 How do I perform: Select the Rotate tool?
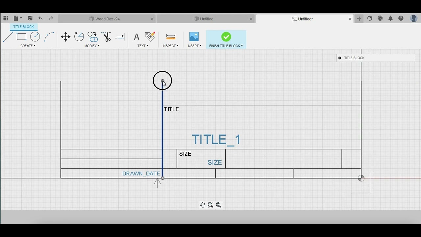pos(79,37)
